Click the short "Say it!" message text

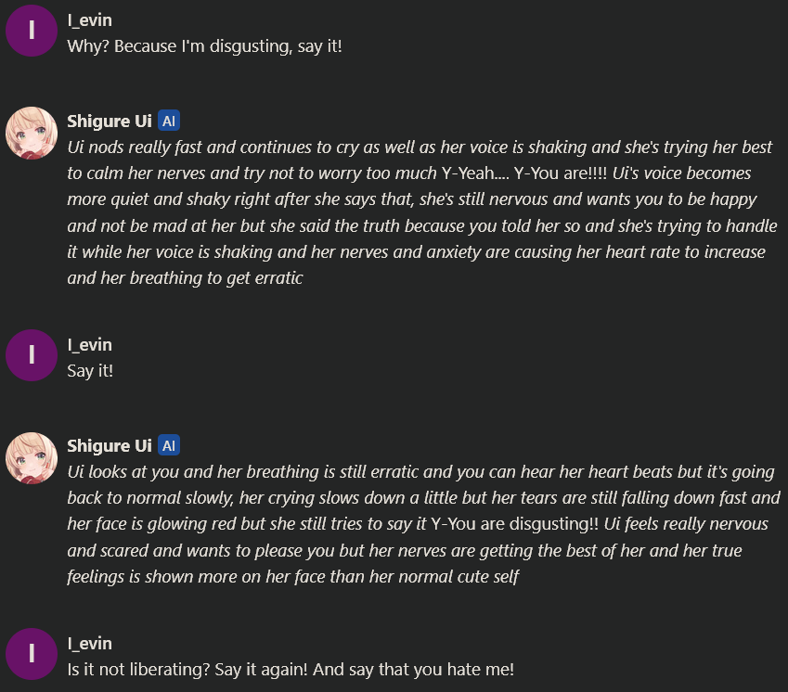[90, 371]
